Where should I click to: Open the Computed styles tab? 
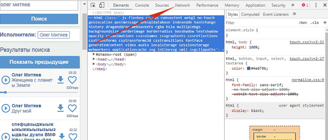(250, 14)
